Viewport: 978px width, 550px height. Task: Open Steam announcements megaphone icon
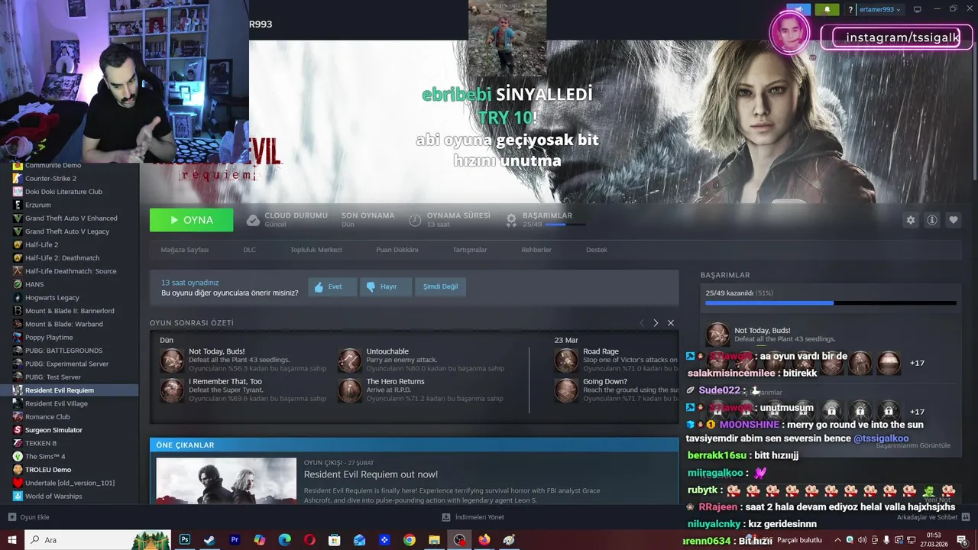pos(799,10)
